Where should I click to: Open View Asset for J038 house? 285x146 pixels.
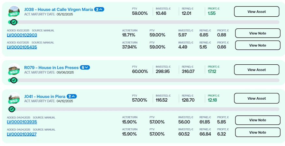pos(256,12)
